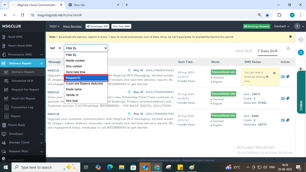View details for 28 Aug 2025 message

(x=283, y=77)
